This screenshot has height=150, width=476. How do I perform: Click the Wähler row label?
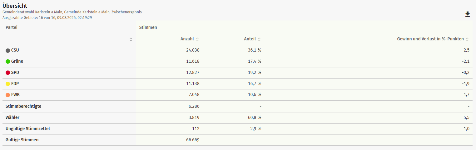pyautogui.click(x=12, y=118)
